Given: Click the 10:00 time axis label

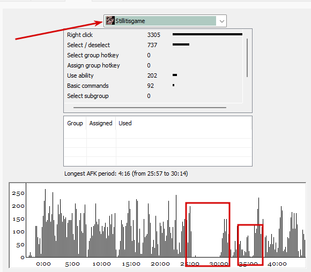Looking at the screenshot, I should 102,264.
